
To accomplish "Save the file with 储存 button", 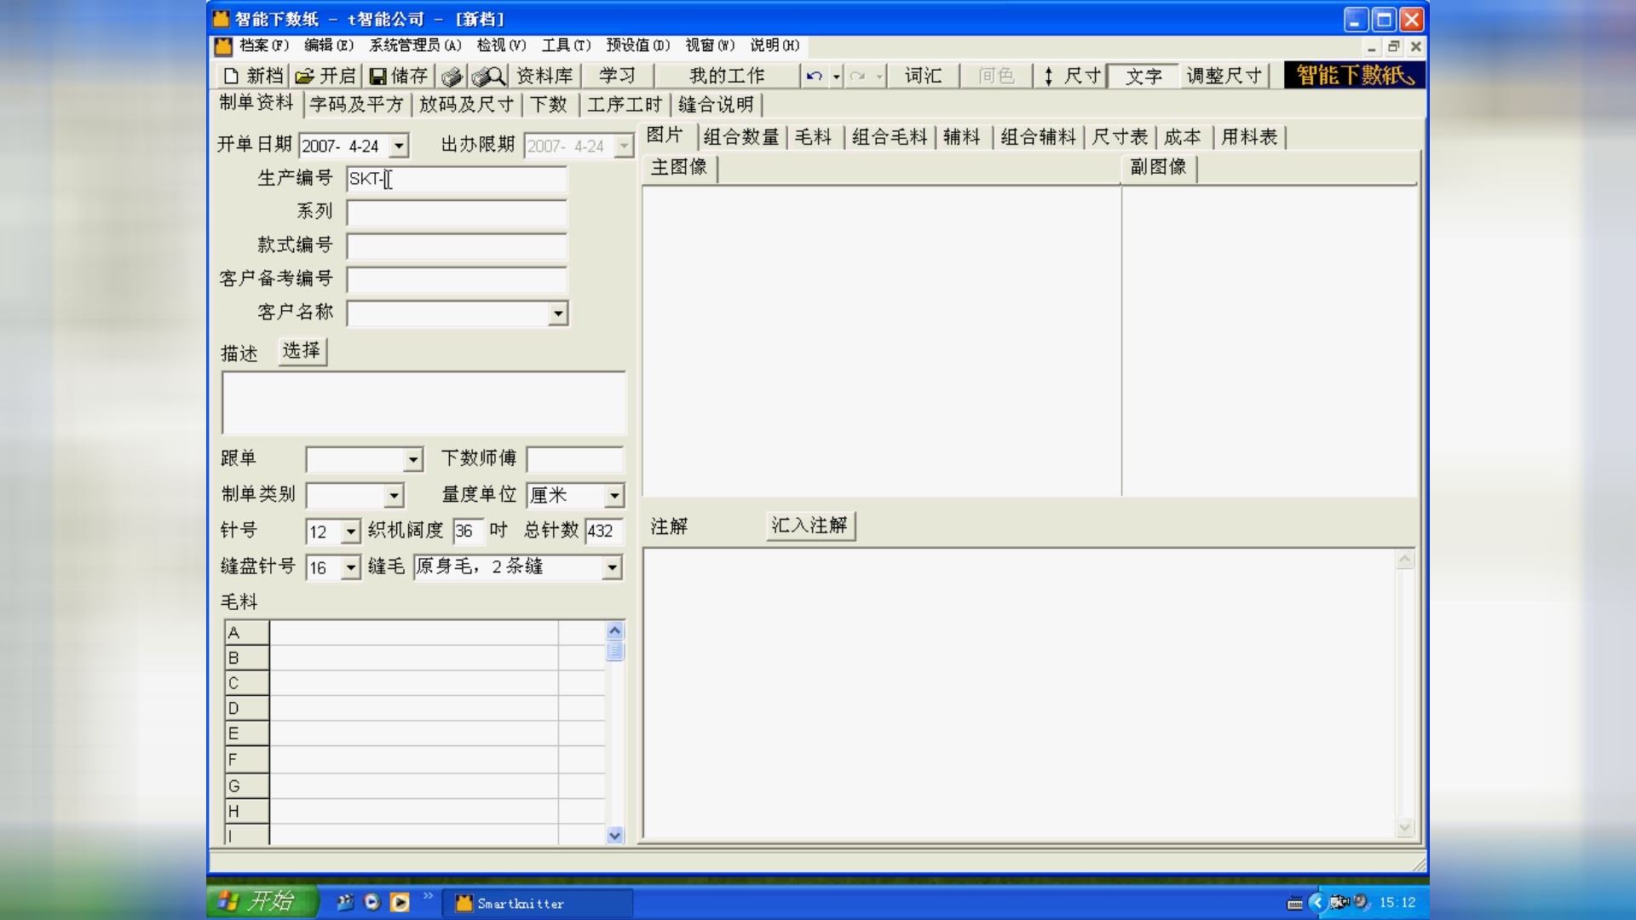I will click(398, 76).
